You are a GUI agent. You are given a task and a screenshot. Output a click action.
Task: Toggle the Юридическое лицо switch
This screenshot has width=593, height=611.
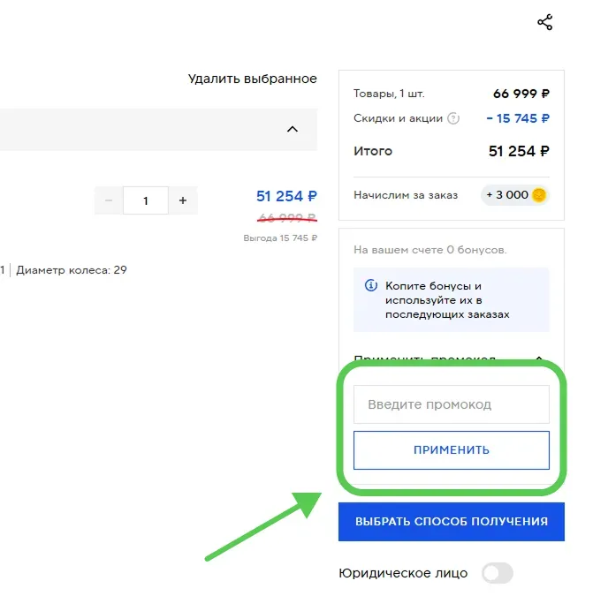[497, 573]
